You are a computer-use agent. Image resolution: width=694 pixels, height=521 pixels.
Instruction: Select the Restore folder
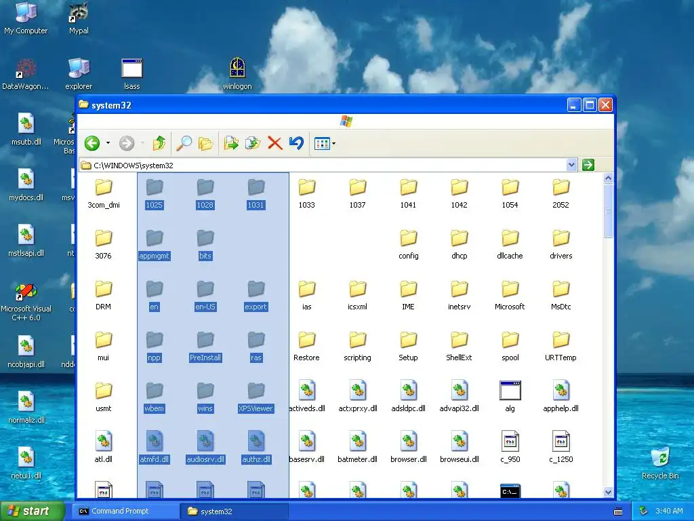(x=307, y=347)
